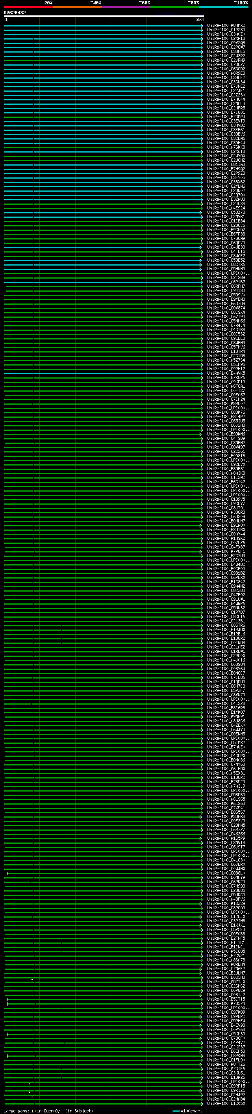The height and width of the screenshot is (1114, 252).
Task: Click the purple ~60% identity legend segment
Action: pos(126,7)
